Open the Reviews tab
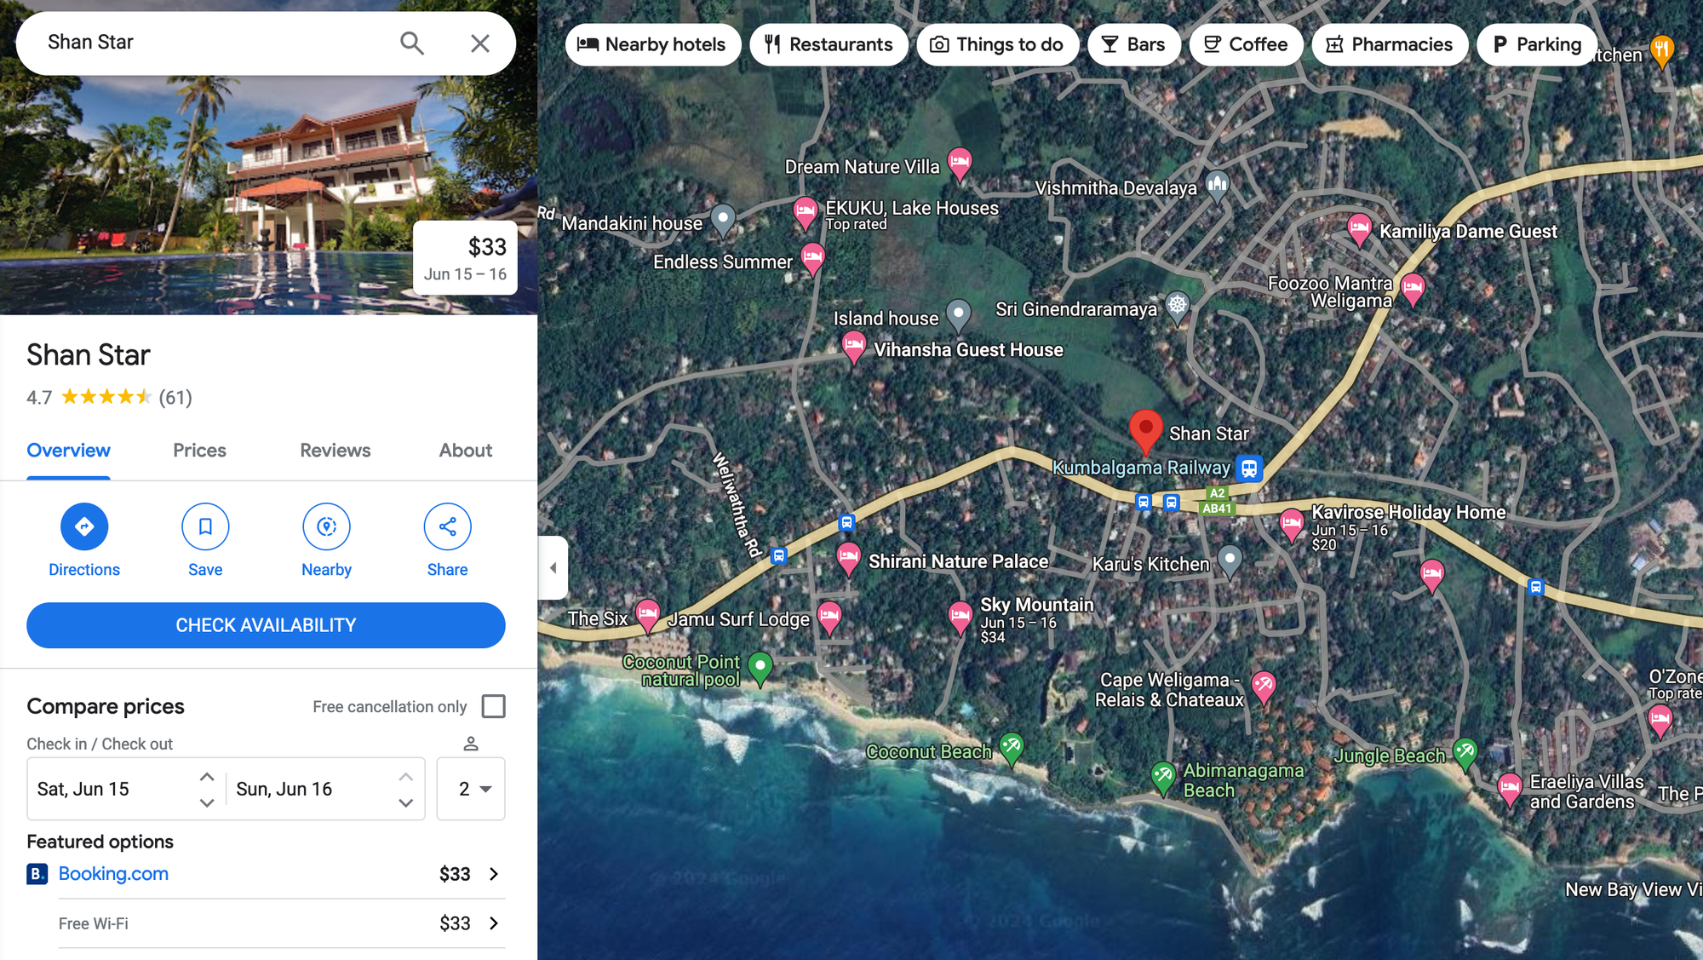This screenshot has height=960, width=1703. click(335, 451)
